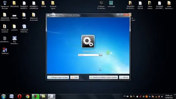
Task: Select the DESCARGAS folder on desktop
Action: tap(15, 4)
